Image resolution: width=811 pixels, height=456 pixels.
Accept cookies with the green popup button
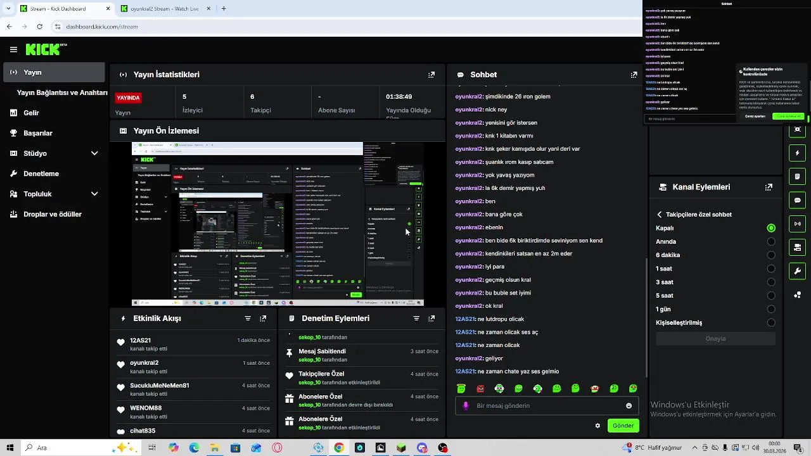pos(789,117)
